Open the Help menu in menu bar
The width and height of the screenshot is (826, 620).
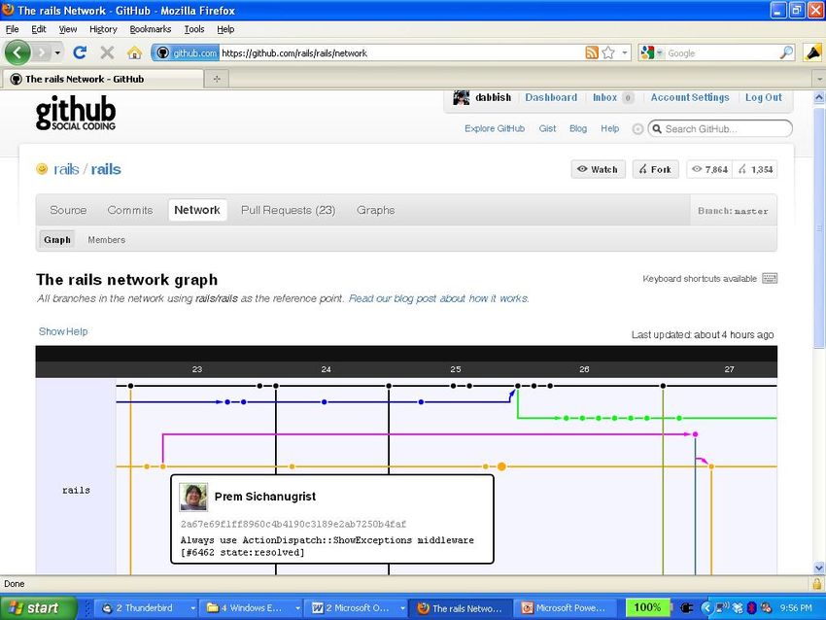pyautogui.click(x=225, y=29)
